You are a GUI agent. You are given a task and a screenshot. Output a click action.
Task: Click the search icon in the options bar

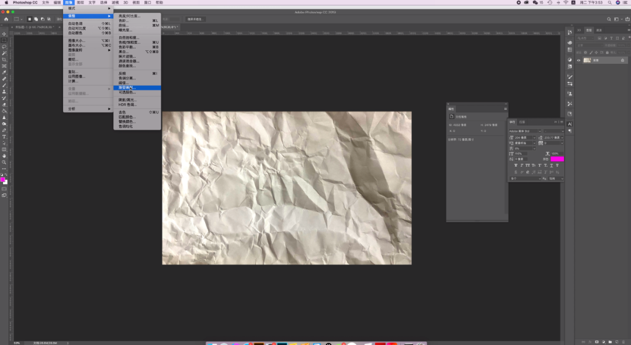coord(609,19)
